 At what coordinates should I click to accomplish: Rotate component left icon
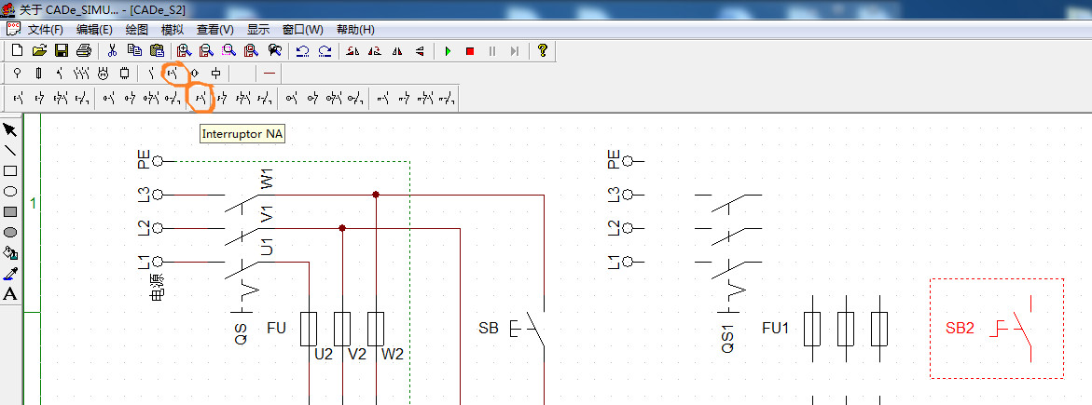pyautogui.click(x=352, y=51)
